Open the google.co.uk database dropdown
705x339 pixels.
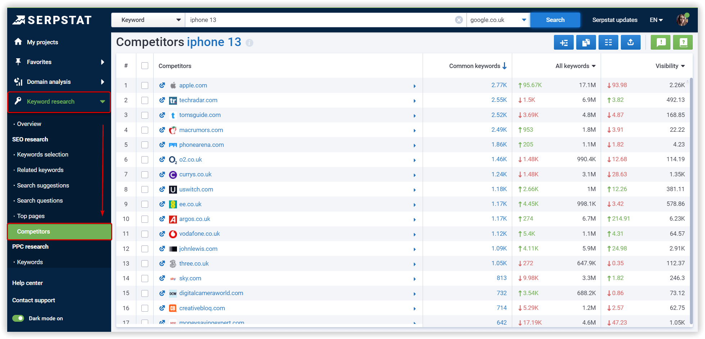coord(498,20)
